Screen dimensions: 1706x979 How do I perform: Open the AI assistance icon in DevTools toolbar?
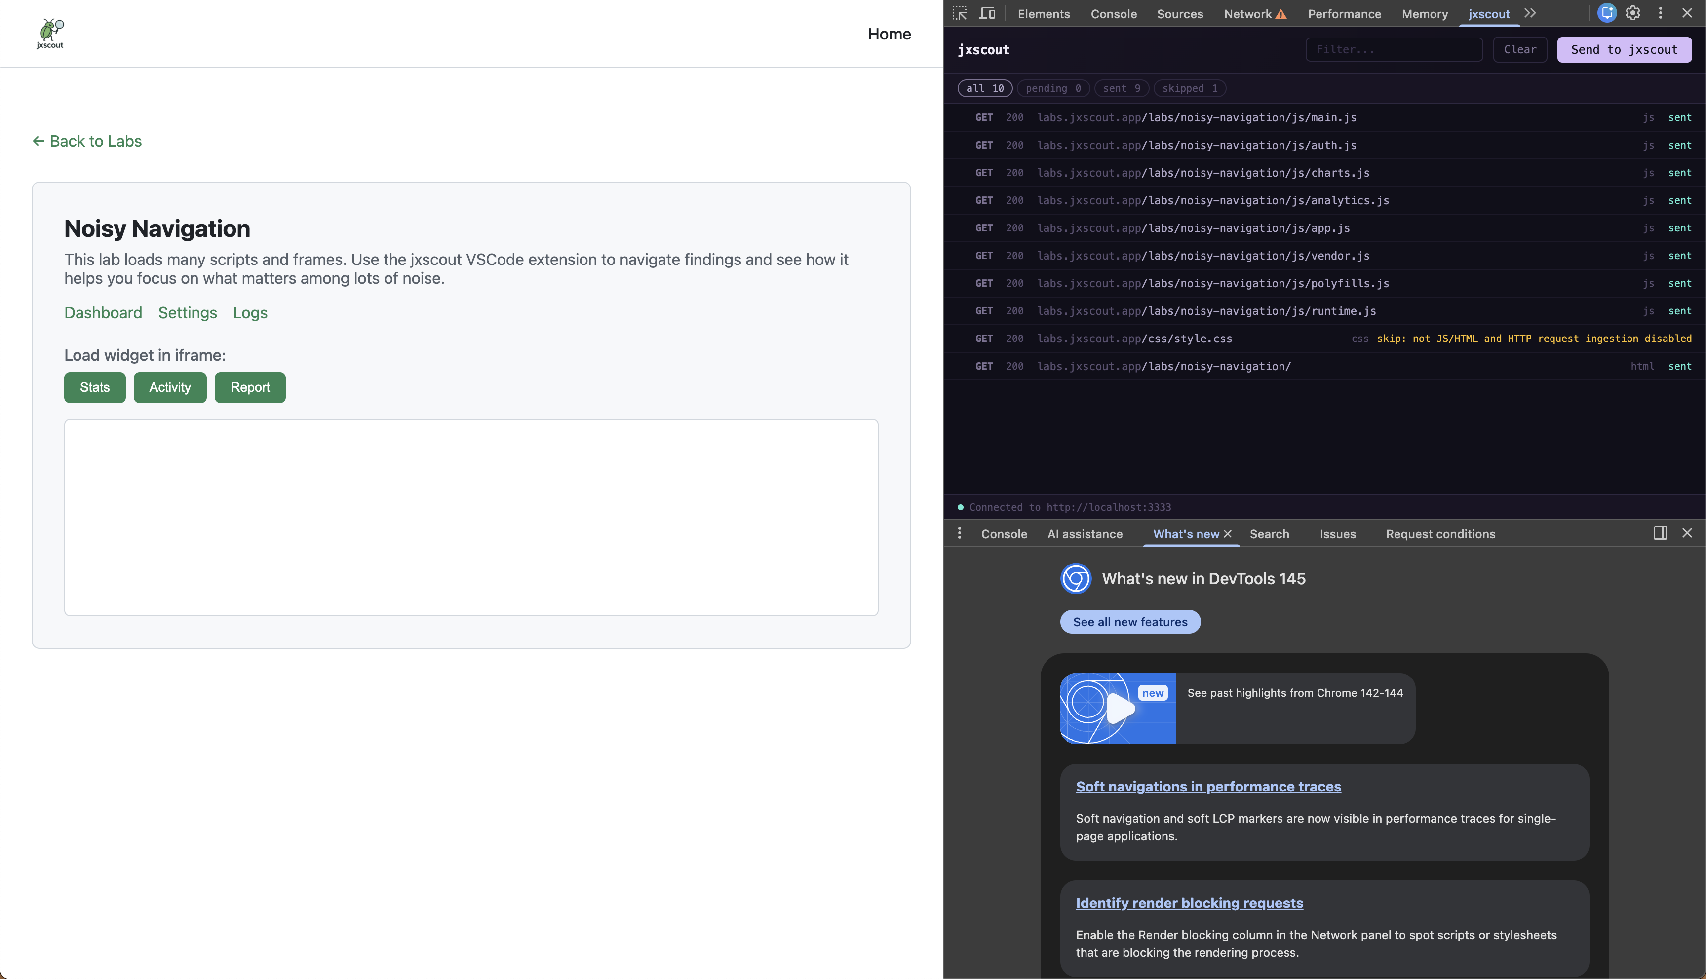tap(1607, 13)
